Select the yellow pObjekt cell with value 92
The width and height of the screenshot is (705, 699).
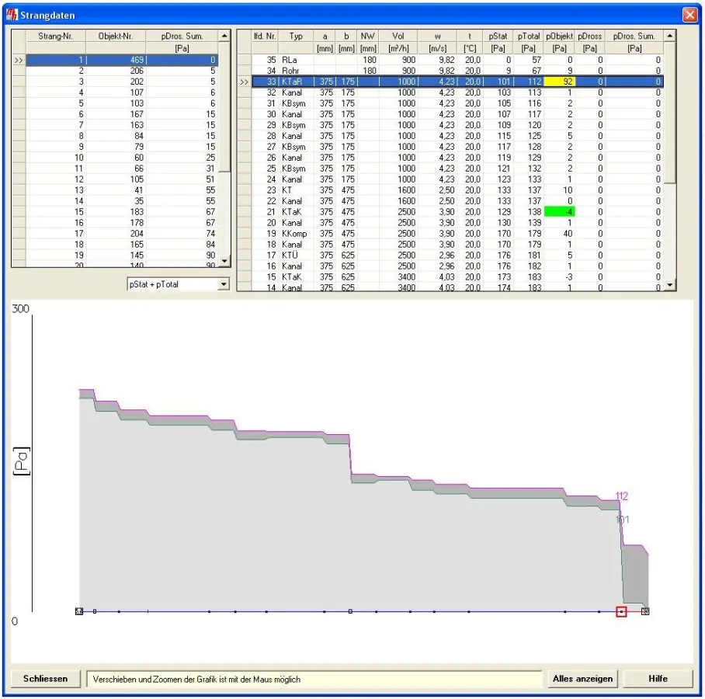click(559, 82)
